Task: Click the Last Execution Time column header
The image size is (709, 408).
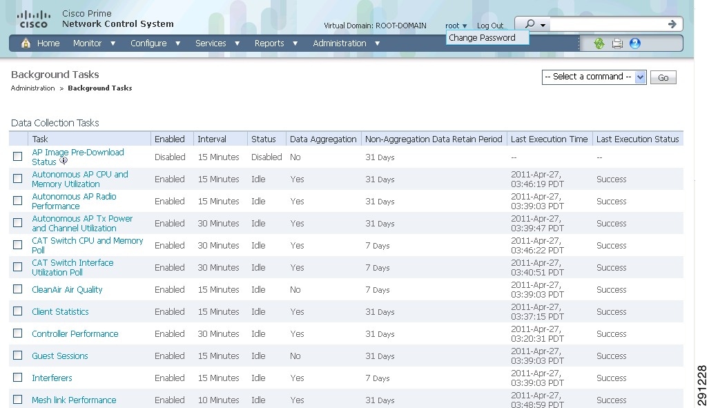Action: click(x=550, y=139)
